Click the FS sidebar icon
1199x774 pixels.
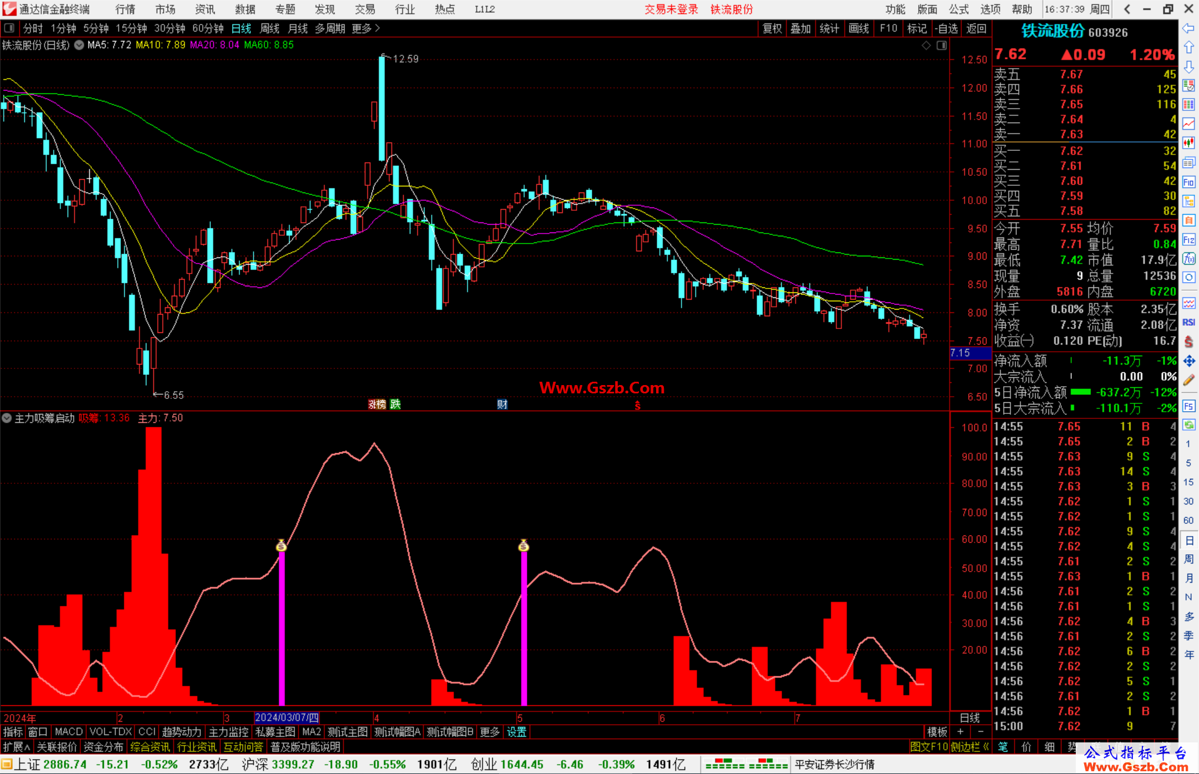pyautogui.click(x=1188, y=406)
